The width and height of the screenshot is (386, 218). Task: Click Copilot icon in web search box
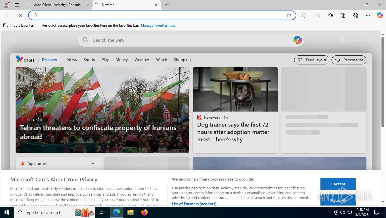tap(297, 40)
